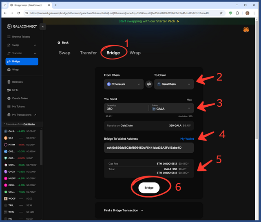
Task: Select the MTRM token price row
Action: point(20,145)
